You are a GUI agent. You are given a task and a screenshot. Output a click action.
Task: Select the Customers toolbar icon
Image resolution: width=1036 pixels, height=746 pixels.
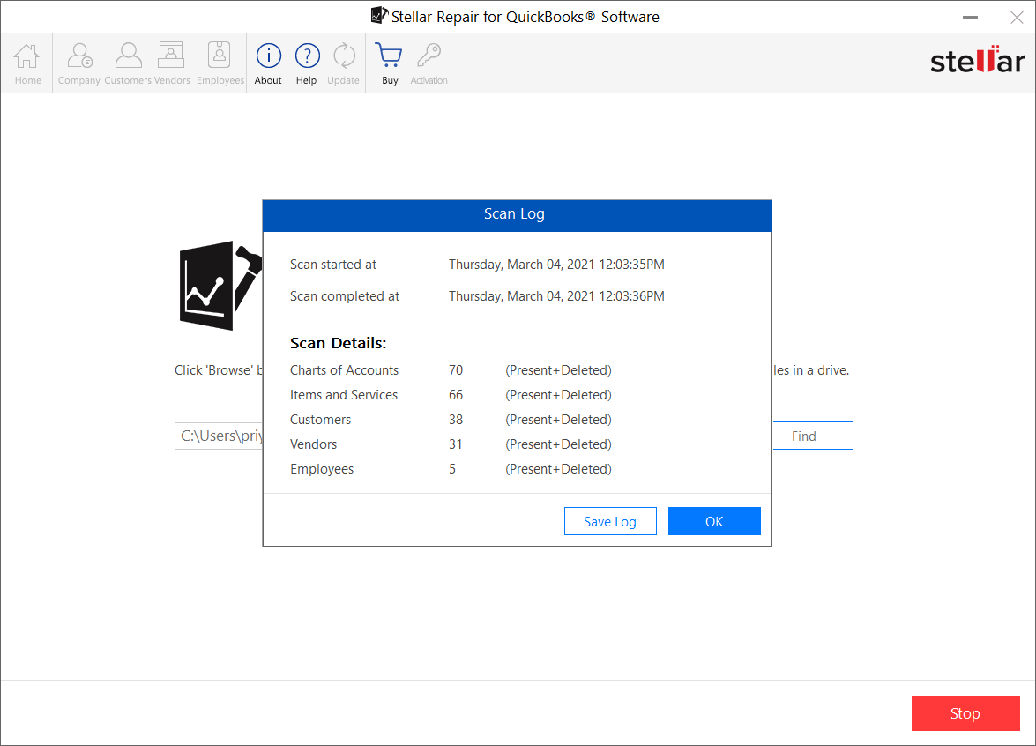(x=128, y=63)
